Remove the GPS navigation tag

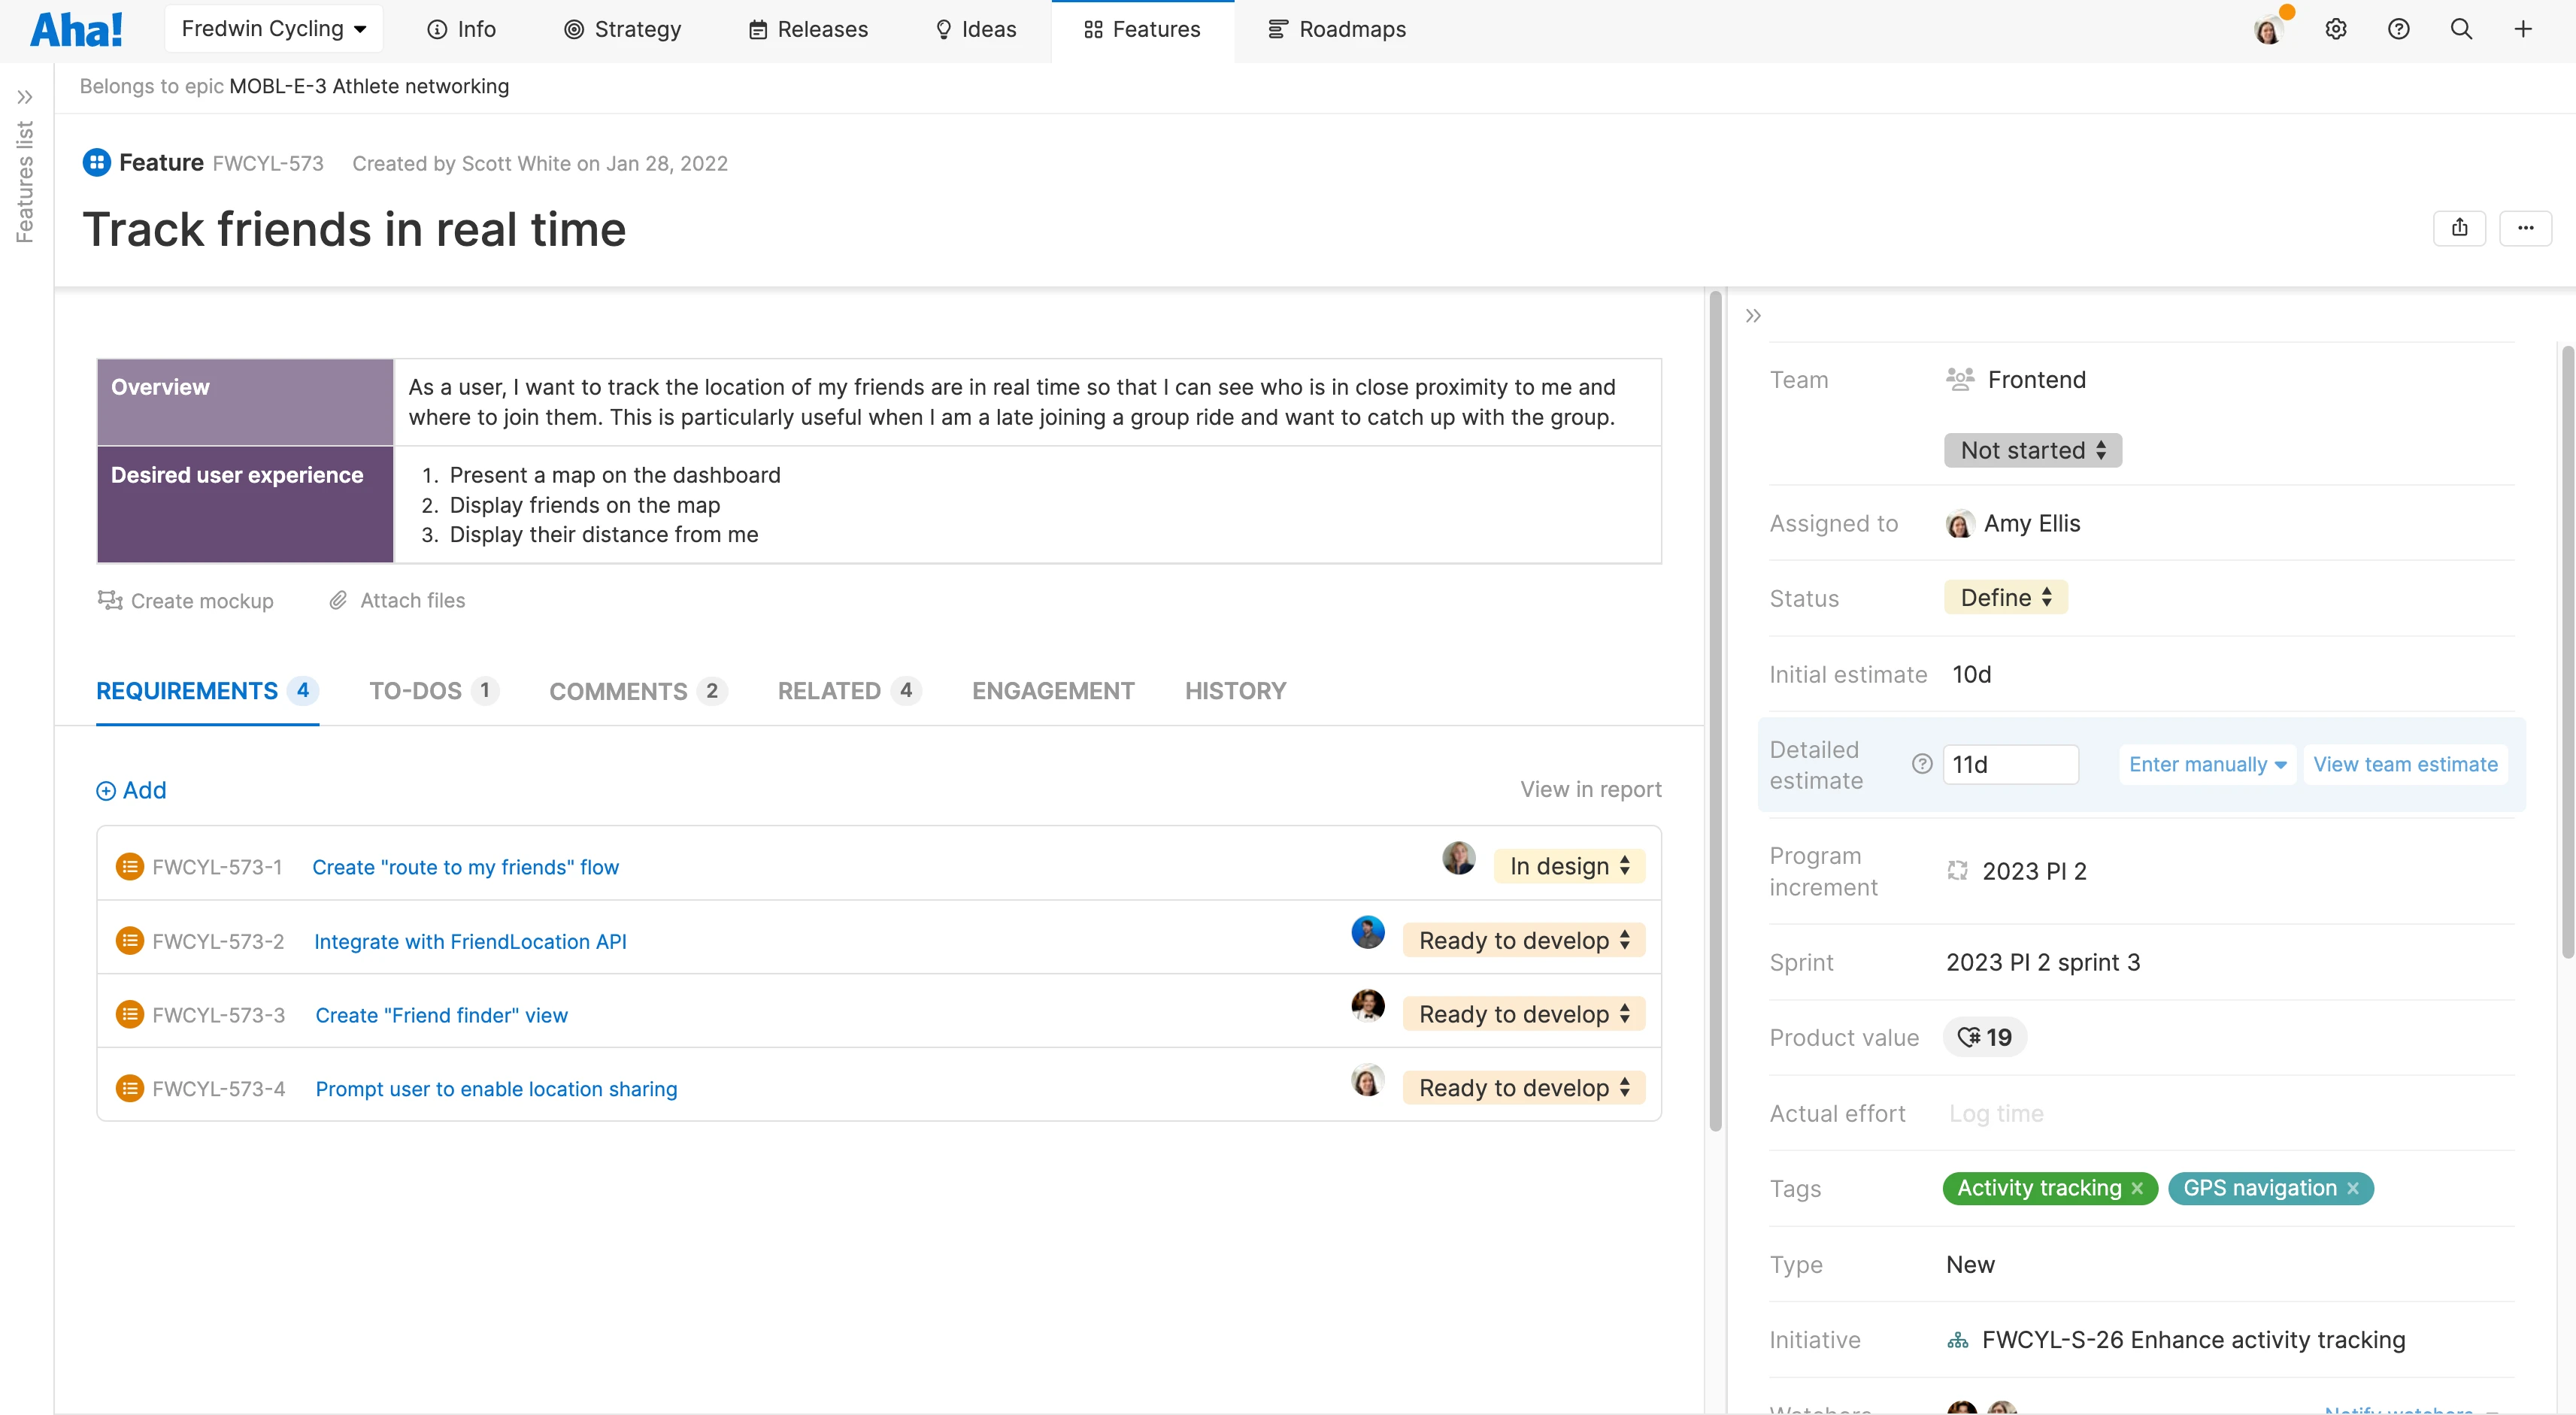2353,1188
